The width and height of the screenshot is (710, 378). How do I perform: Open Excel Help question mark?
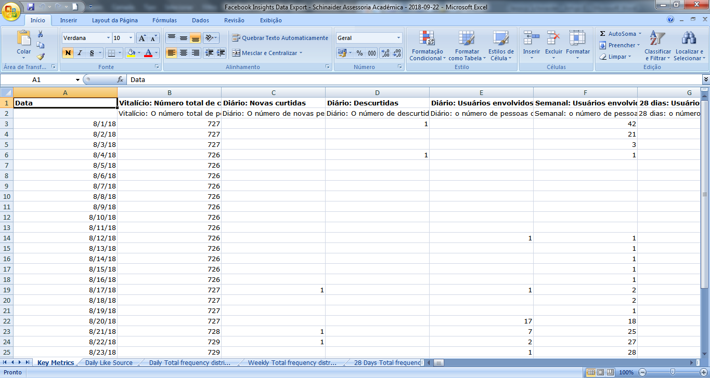[671, 20]
